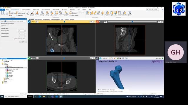This screenshot has height=105, width=188.
Task: Maximize the yellow top-left slice view
Action: click(x=29, y=22)
